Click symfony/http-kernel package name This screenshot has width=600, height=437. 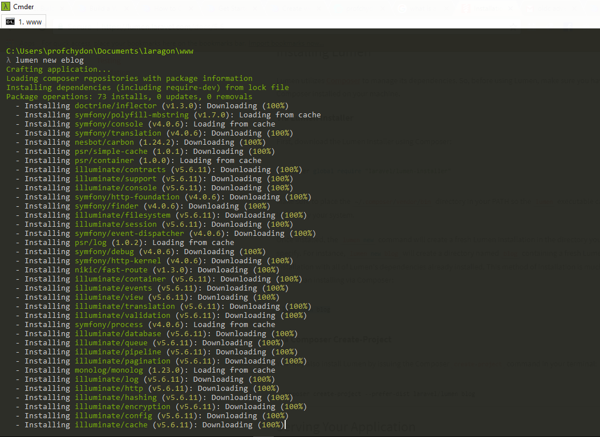[118, 261]
